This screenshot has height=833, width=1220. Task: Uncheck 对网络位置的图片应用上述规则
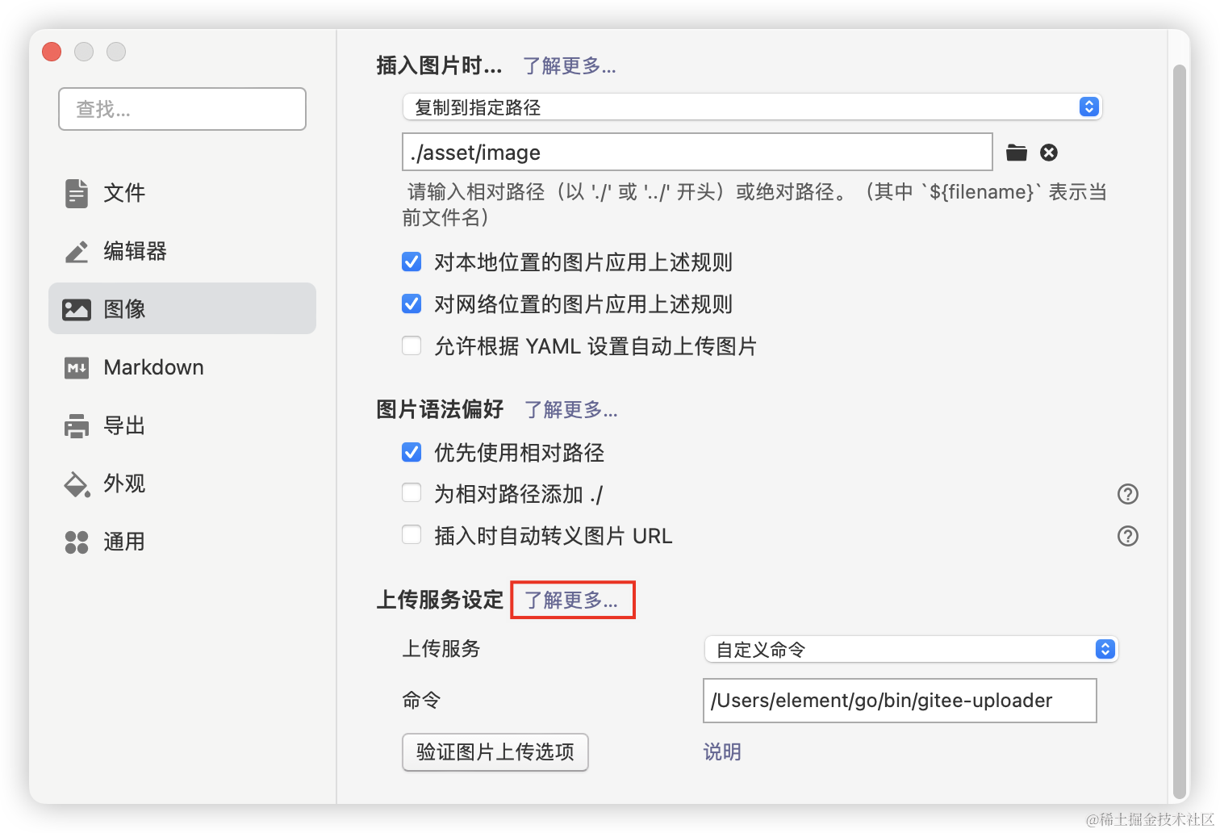[x=412, y=303]
